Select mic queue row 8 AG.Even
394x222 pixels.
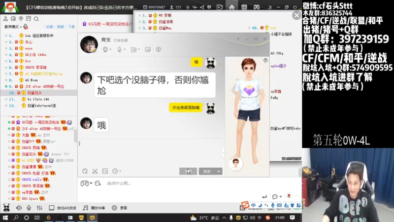[39, 80]
